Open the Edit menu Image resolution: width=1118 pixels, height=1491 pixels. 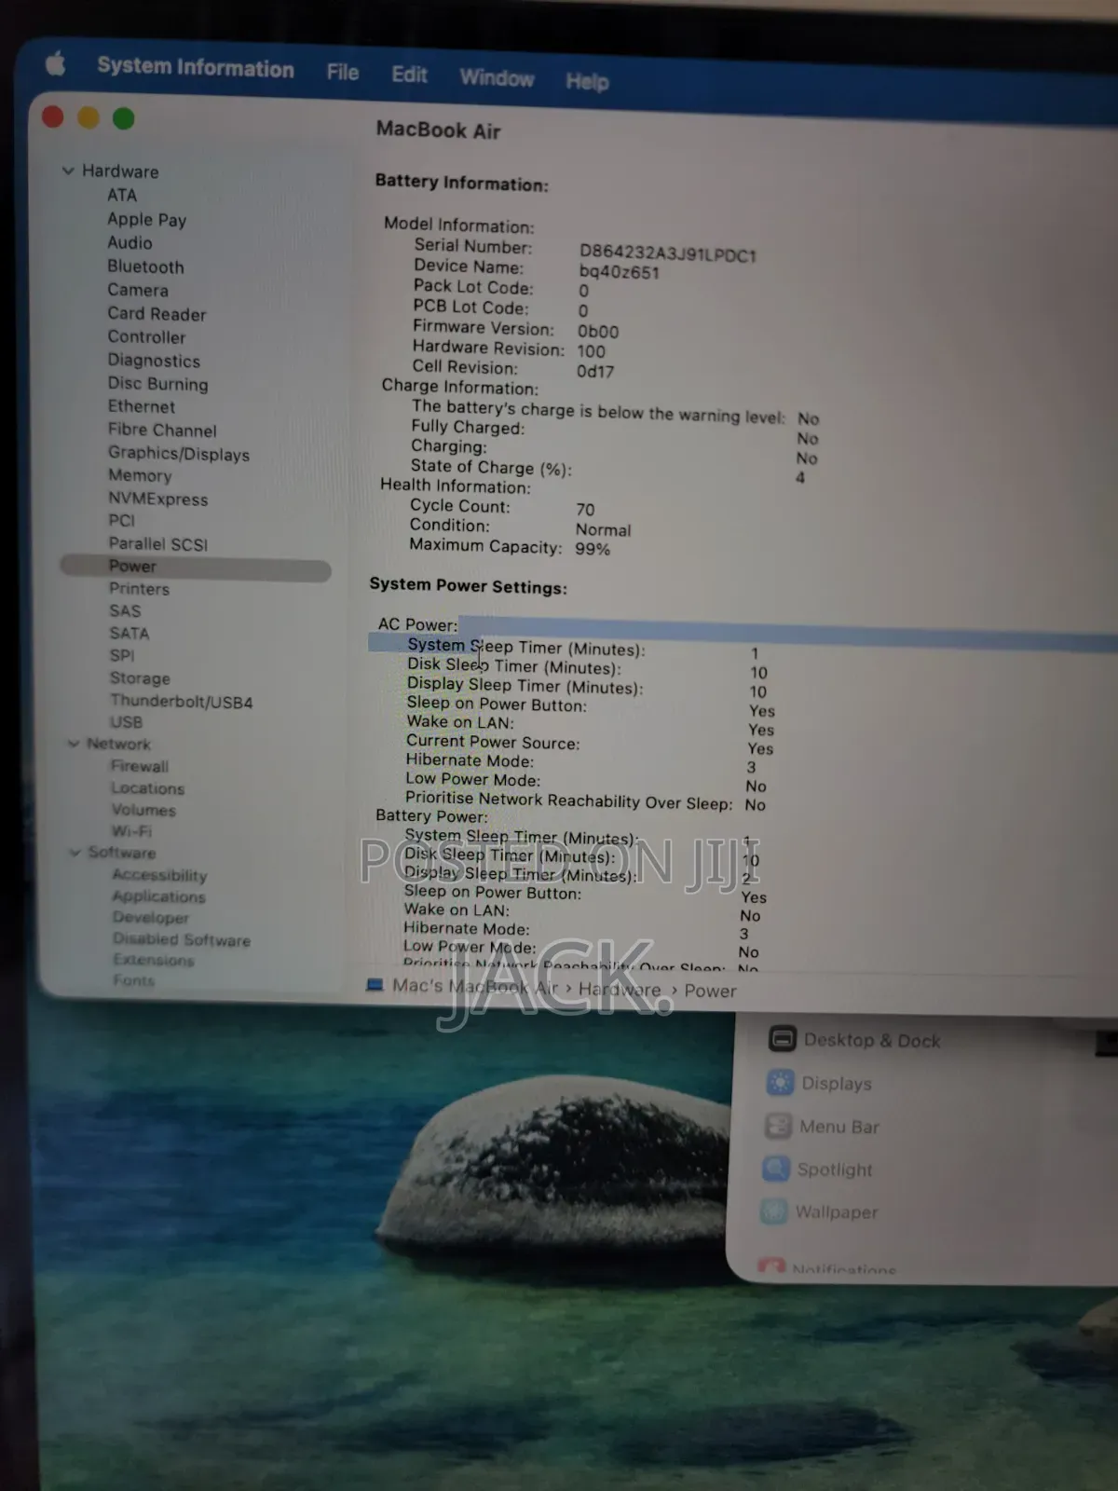[409, 75]
